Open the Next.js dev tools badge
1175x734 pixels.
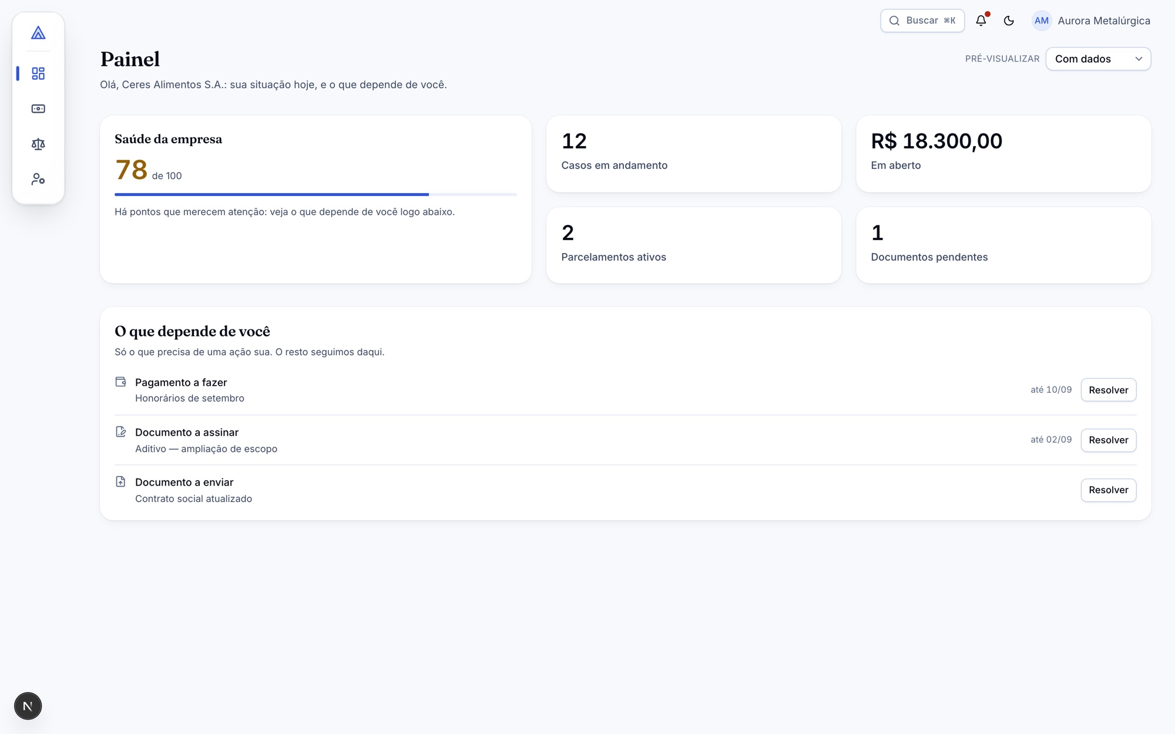(28, 706)
